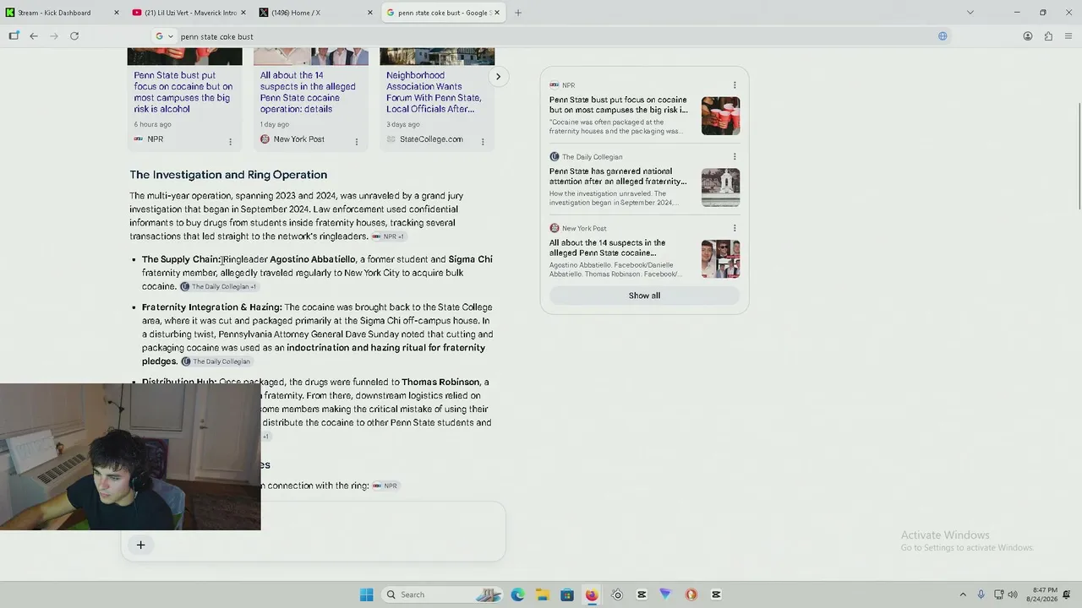1082x608 pixels.
Task: Click the NPR +1 source chip after ringleaders
Action: 389,236
